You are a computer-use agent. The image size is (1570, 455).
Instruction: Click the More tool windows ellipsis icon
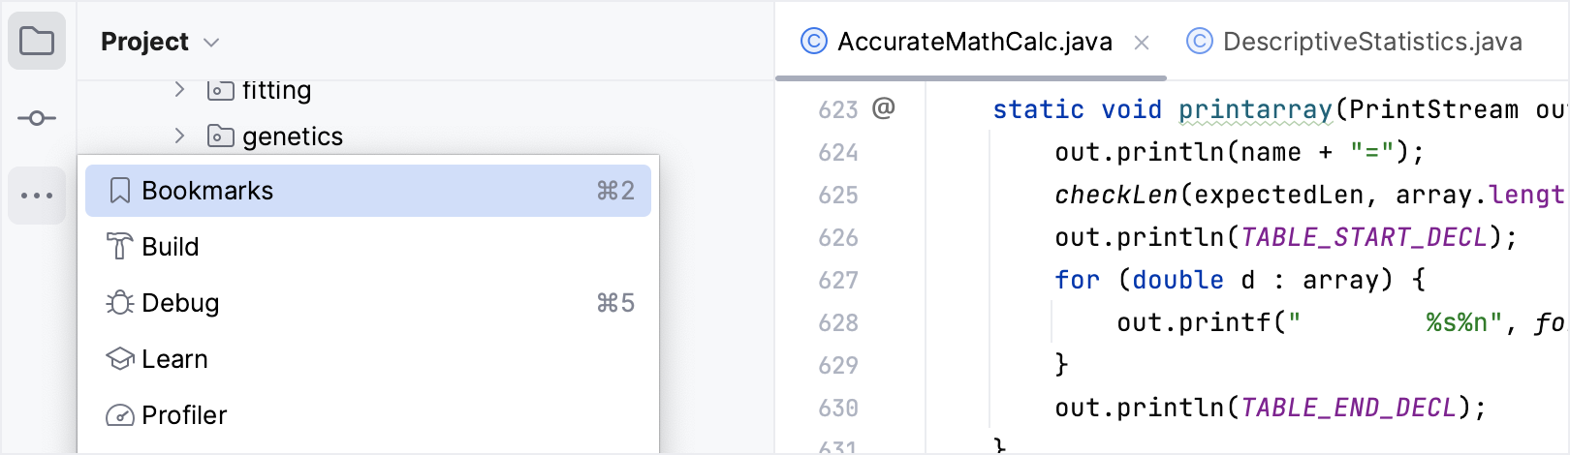(x=37, y=196)
